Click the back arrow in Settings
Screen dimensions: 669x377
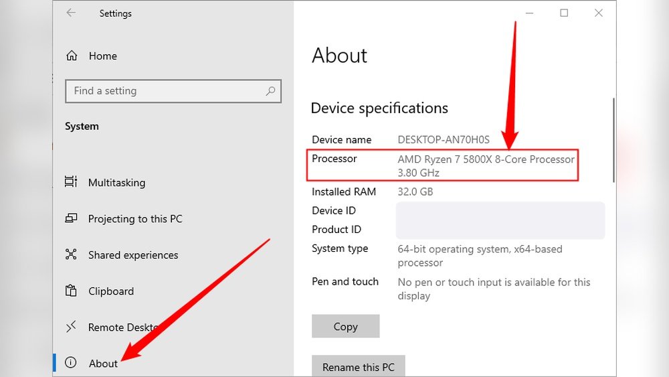click(x=71, y=13)
